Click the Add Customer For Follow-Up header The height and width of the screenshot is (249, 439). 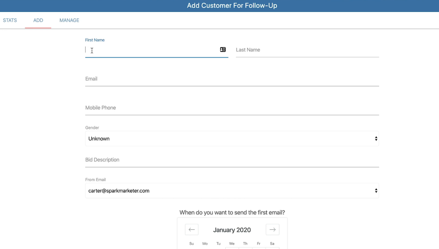tap(232, 6)
